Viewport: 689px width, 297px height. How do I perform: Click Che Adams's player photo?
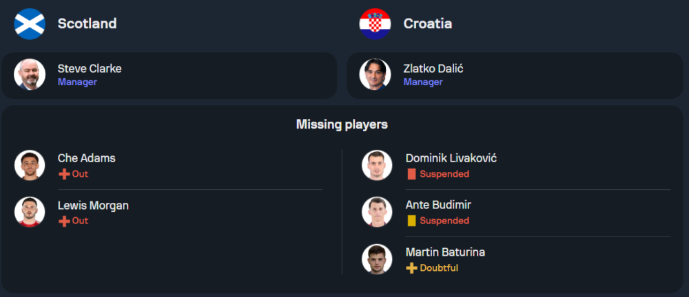tap(30, 165)
